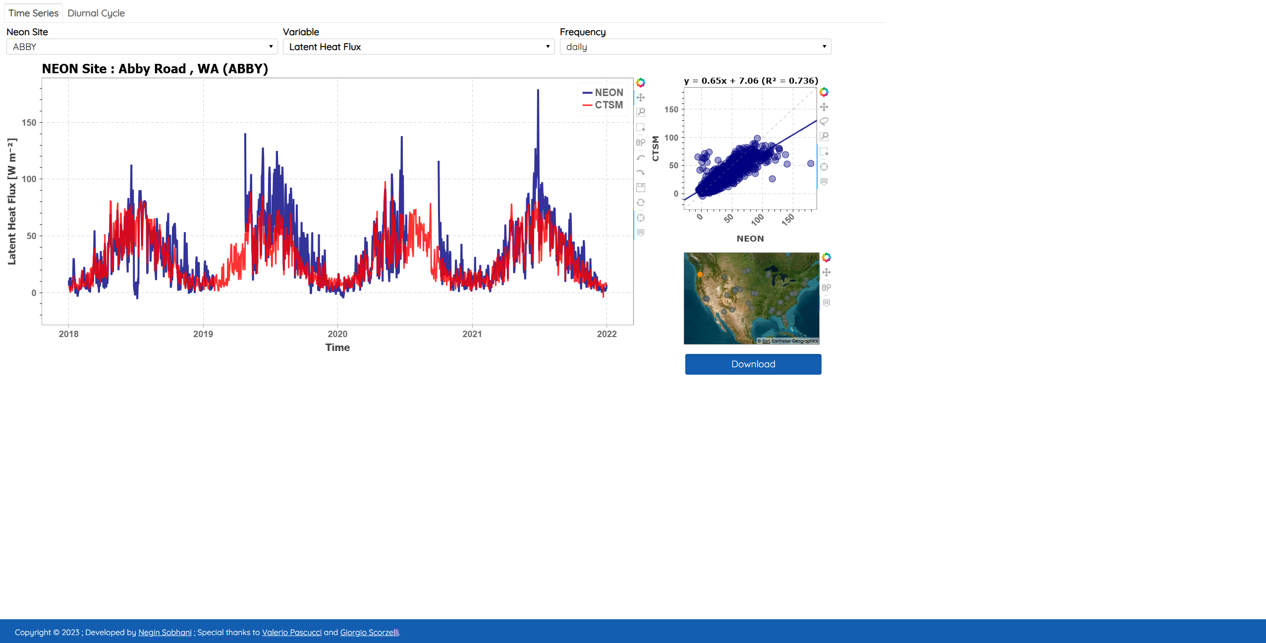Viewport: 1266px width, 643px height.
Task: Reset time series plot with refresh icon
Action: 641,202
